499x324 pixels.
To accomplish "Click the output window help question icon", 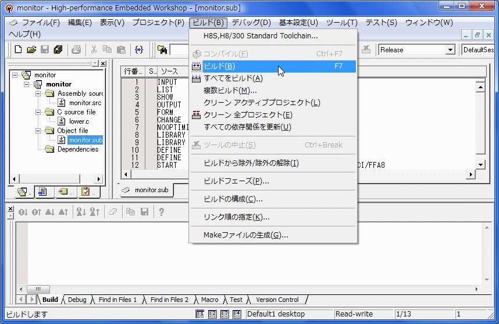I will (x=161, y=212).
